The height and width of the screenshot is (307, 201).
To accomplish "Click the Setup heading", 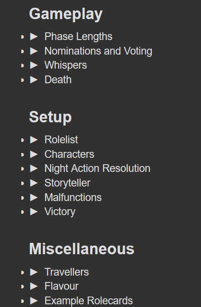I will coord(50,117).
